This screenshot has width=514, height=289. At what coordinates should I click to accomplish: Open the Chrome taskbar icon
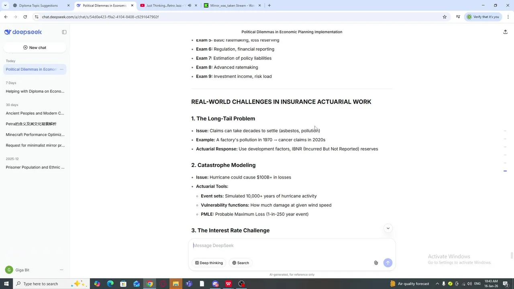tap(149, 284)
